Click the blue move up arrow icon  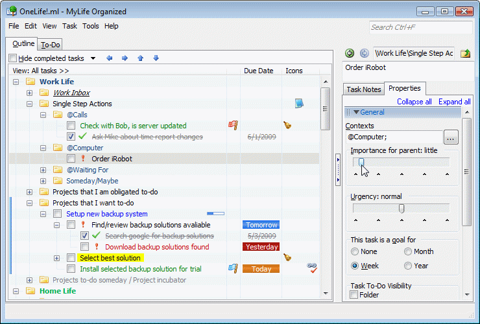[140, 58]
